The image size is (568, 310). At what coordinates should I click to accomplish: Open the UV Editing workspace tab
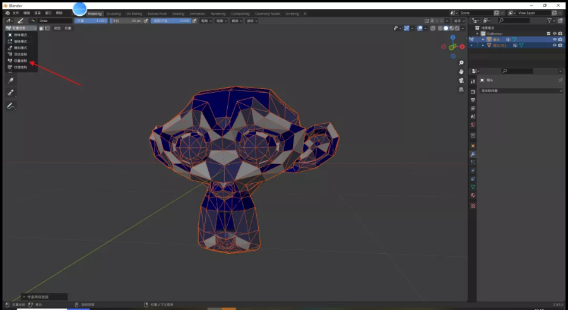tap(134, 13)
